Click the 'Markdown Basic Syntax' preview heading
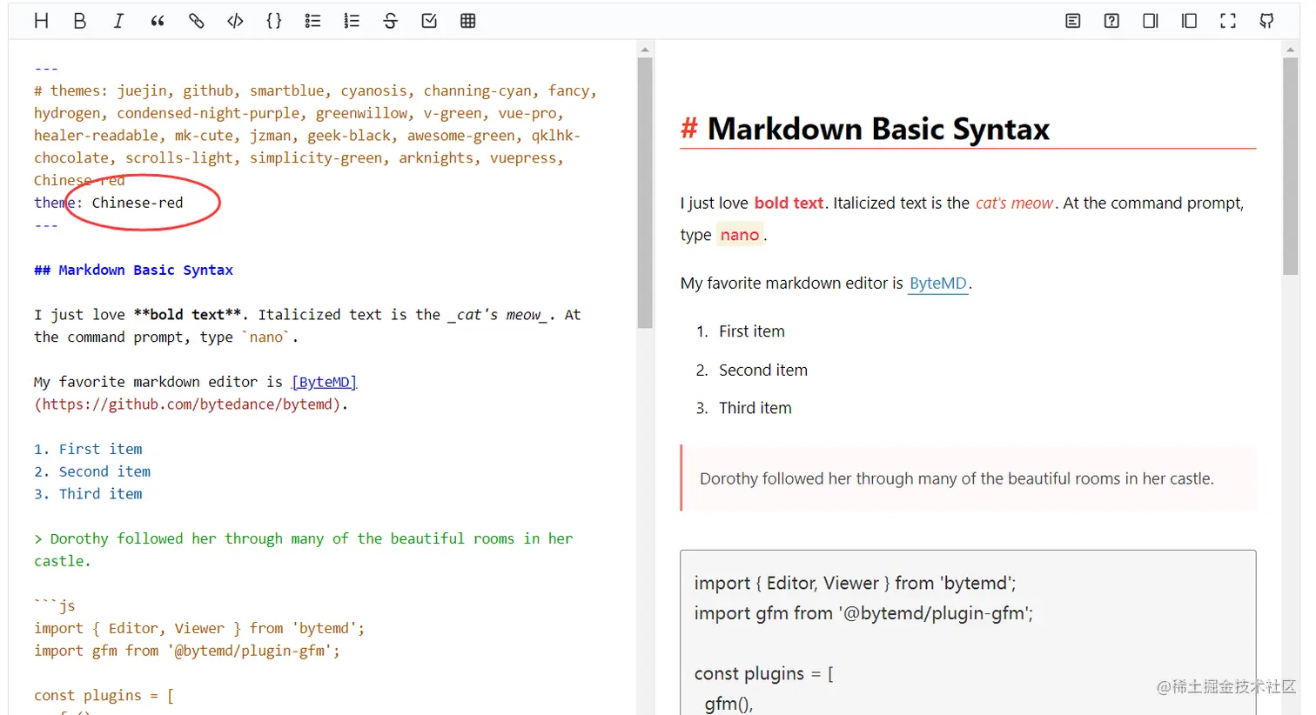 click(x=878, y=129)
